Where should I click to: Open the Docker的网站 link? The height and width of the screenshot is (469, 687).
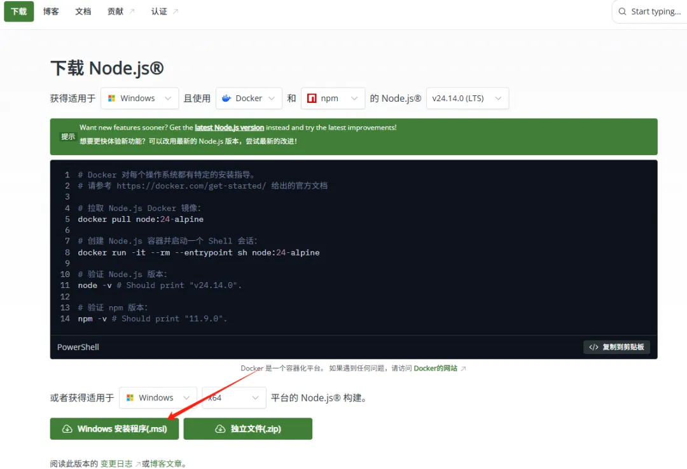435,369
